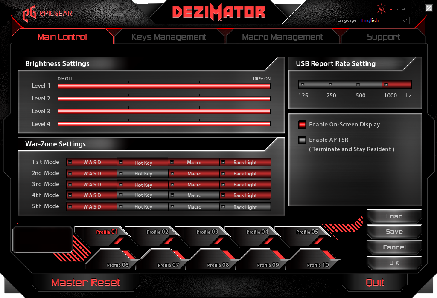Toggle Macro for 4th Mode

click(194, 195)
